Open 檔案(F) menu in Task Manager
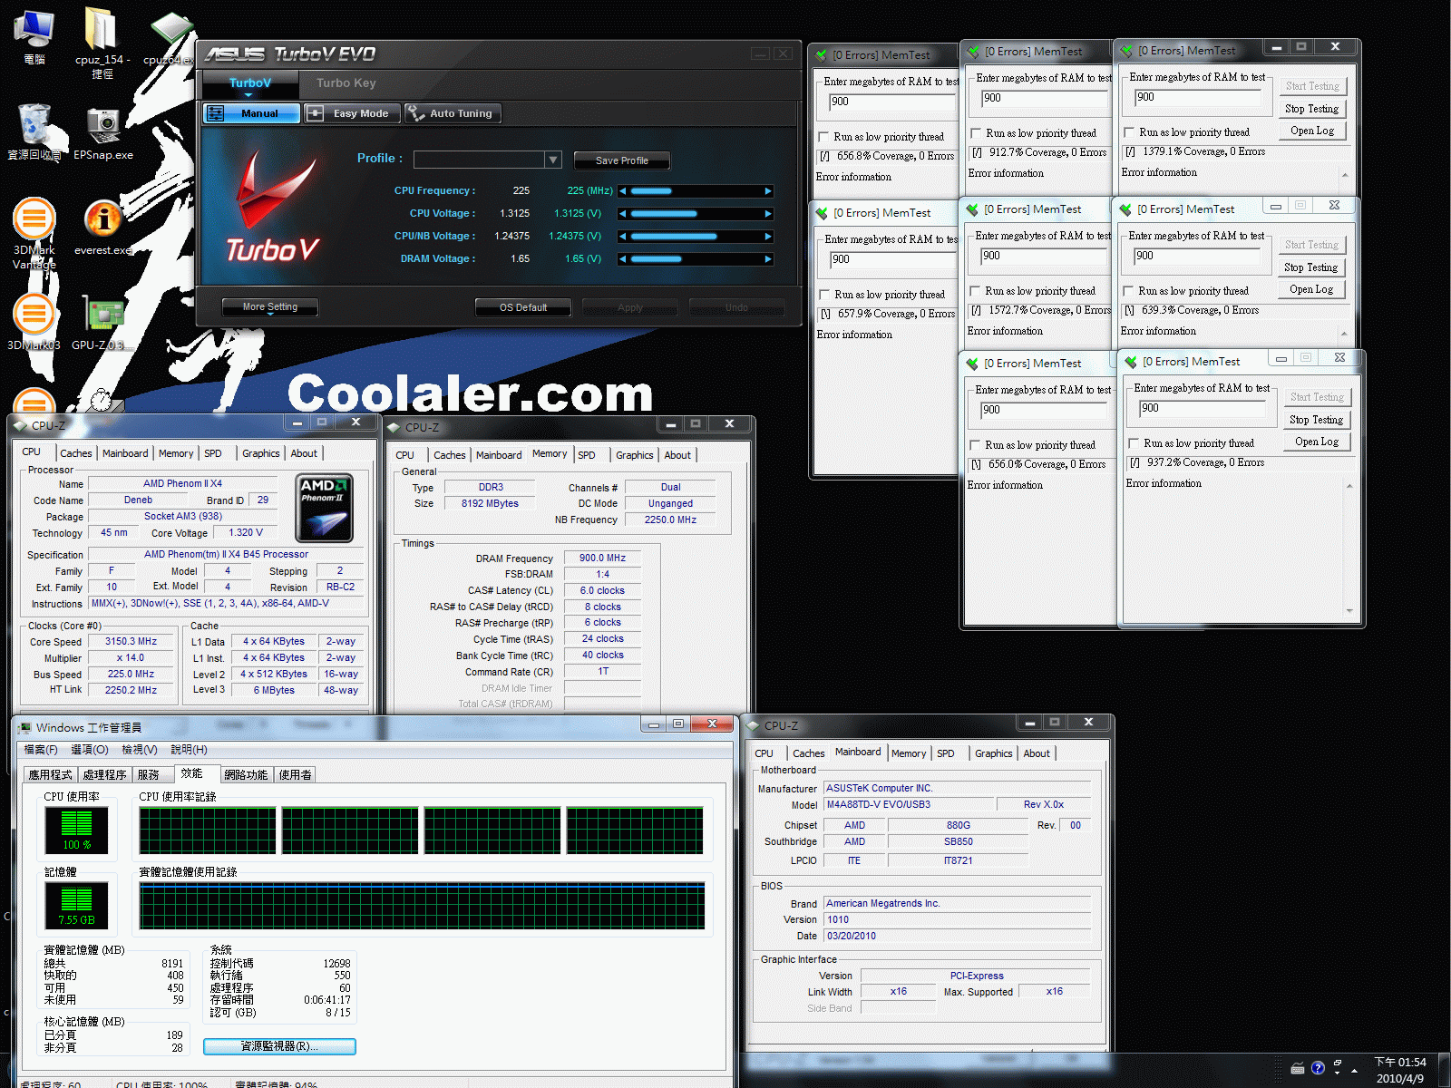The image size is (1451, 1088). [41, 750]
